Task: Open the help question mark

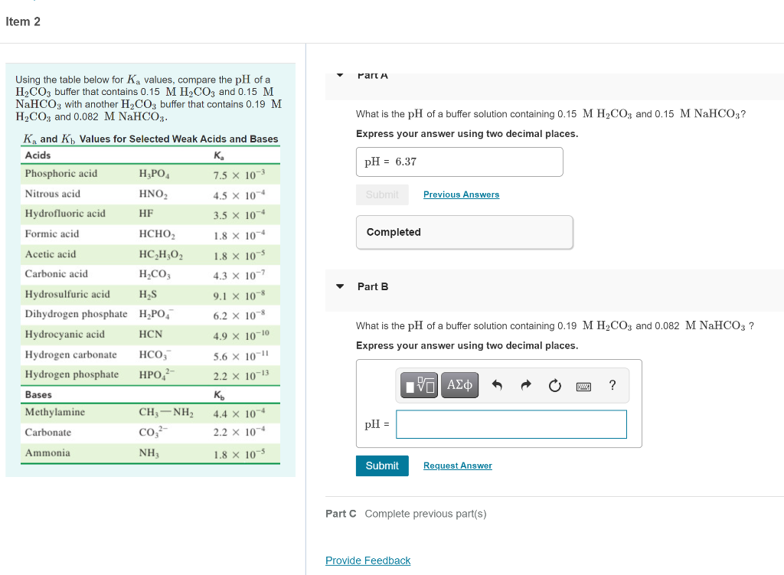Action: 612,385
